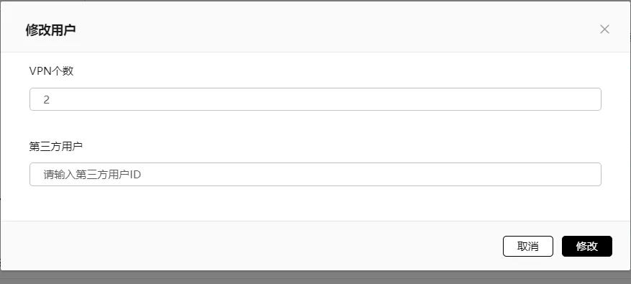
Task: Dismiss the dialog using the top-right cross
Action: coord(604,29)
